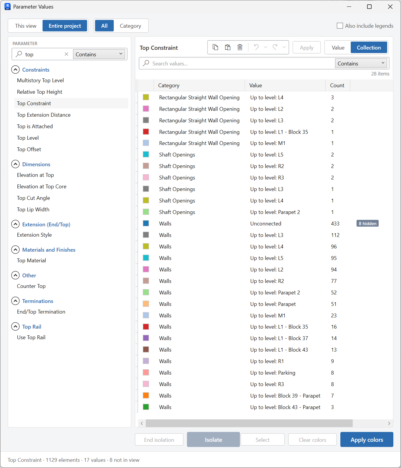Collapse the Dimensions group
The height and width of the screenshot is (468, 401).
point(15,164)
